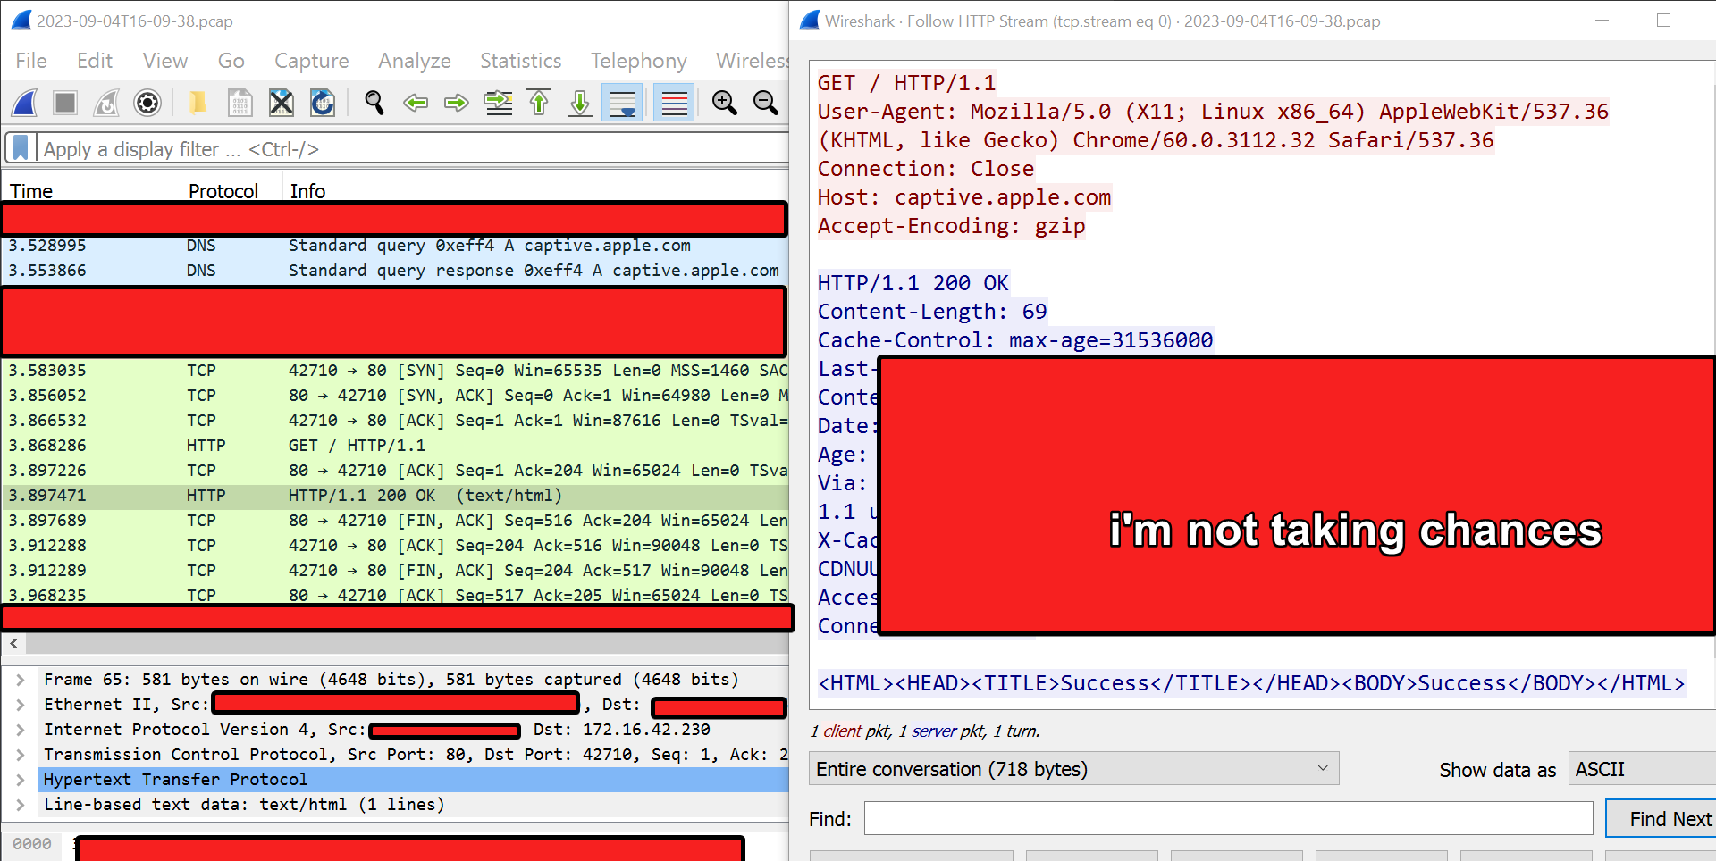
Task: Close the capture file icon
Action: click(x=282, y=104)
